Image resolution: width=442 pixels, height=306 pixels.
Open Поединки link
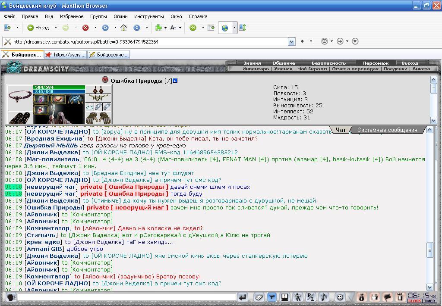pos(395,69)
